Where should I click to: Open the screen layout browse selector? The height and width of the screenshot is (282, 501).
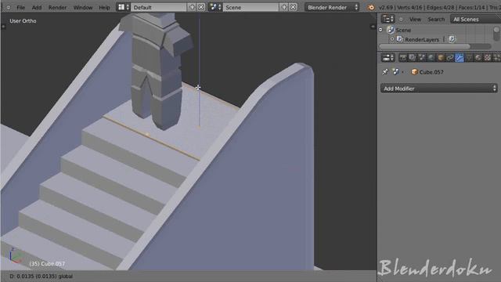(x=124, y=7)
